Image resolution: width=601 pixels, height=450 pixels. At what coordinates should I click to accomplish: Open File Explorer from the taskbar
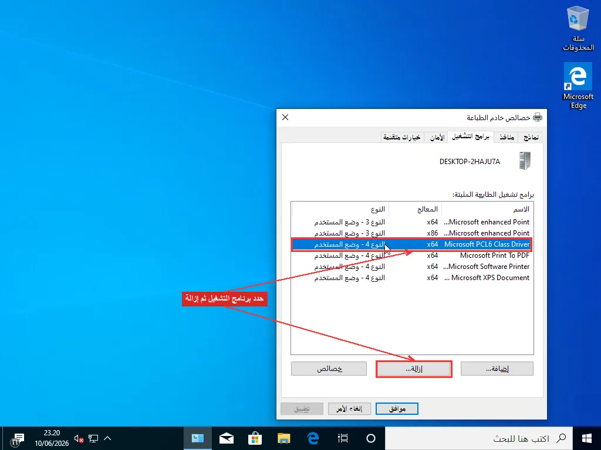click(284, 438)
